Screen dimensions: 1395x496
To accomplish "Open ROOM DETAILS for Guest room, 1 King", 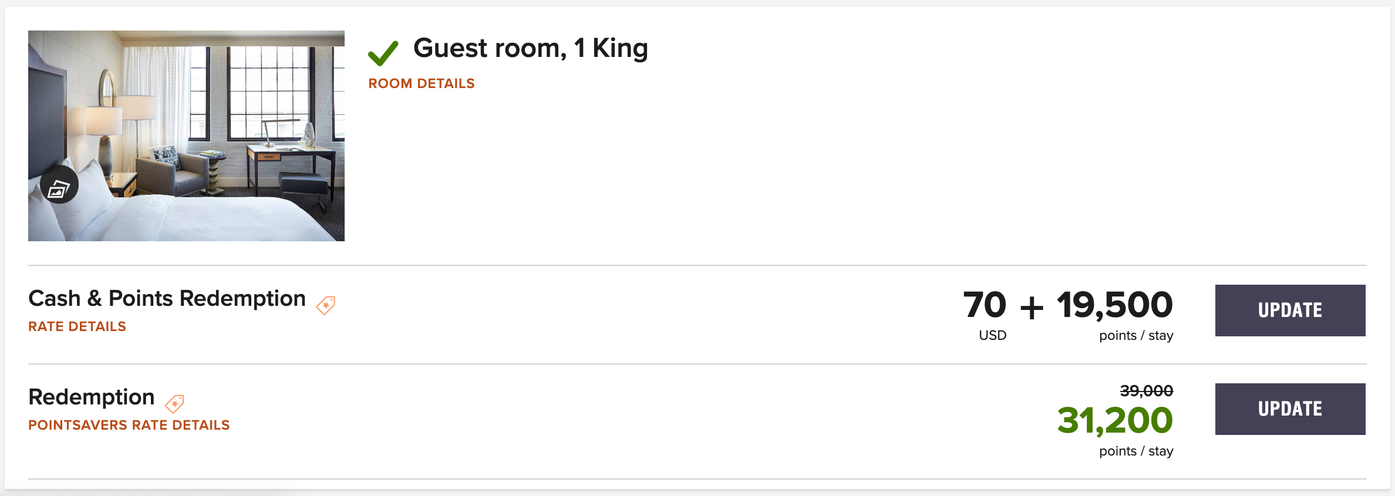I will 421,83.
